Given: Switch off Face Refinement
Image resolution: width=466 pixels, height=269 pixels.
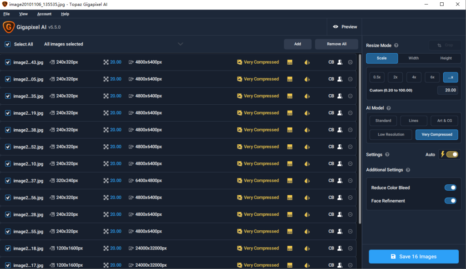Looking at the screenshot, I should [450, 201].
